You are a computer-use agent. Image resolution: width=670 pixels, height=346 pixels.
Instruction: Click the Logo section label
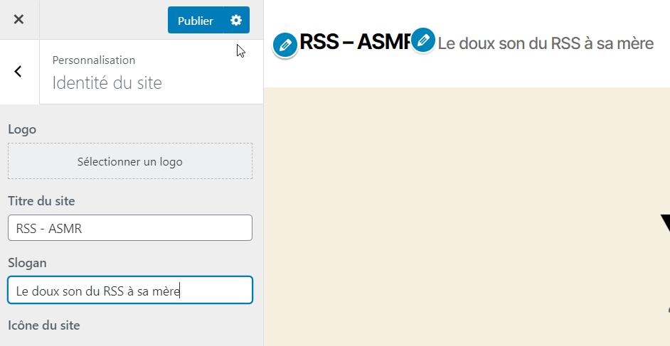[22, 129]
